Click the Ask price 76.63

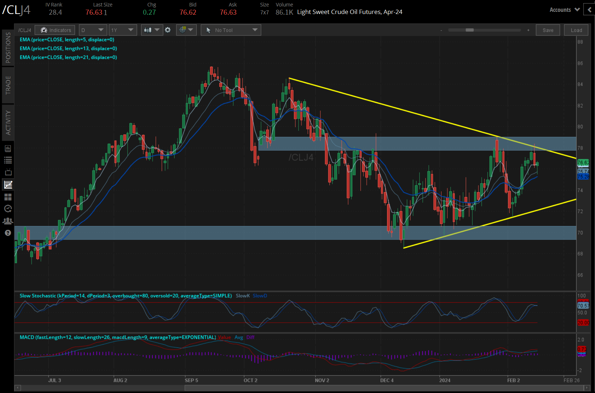[x=228, y=12]
